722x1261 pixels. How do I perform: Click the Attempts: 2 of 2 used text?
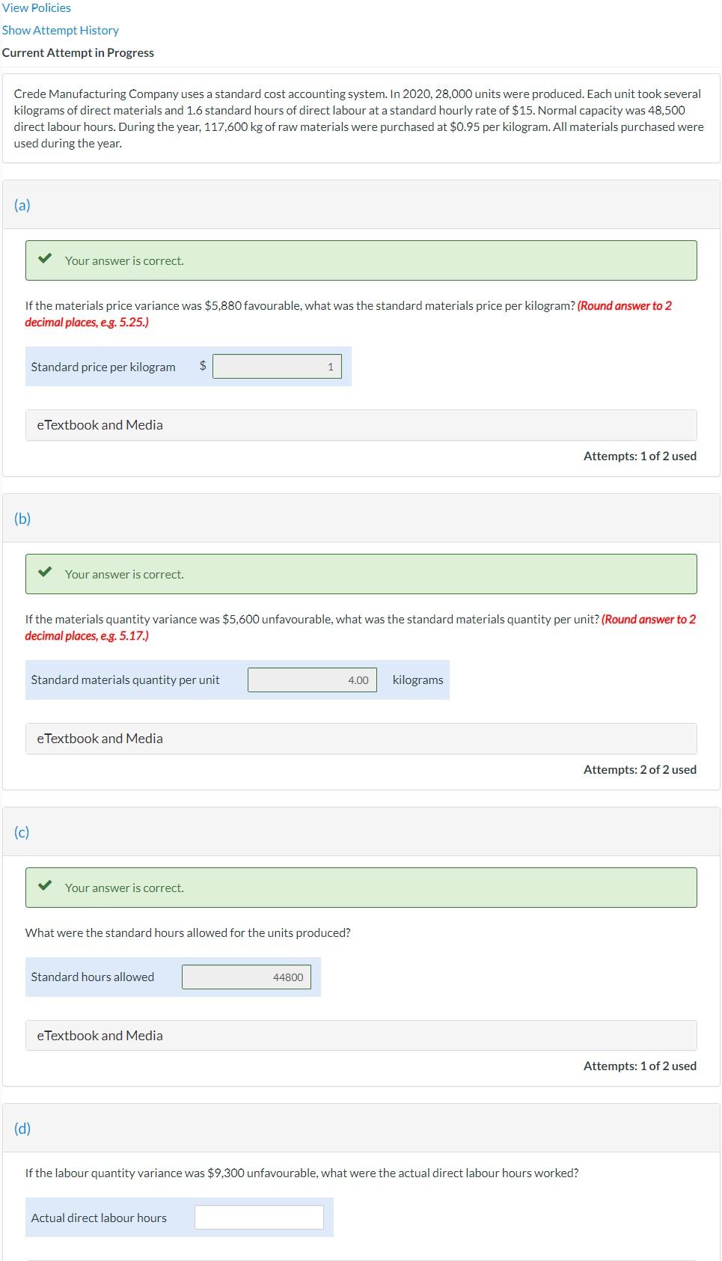click(x=639, y=769)
